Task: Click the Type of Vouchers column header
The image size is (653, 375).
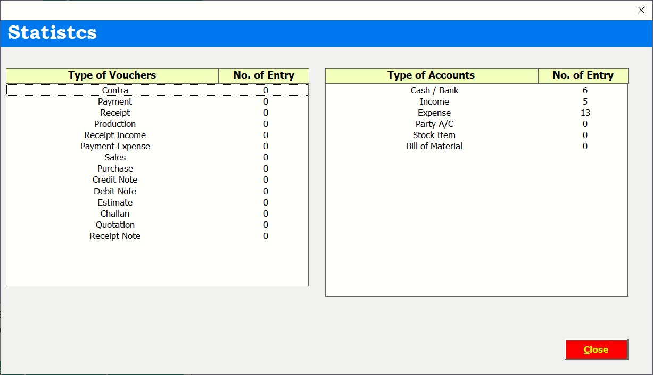Action: [112, 75]
